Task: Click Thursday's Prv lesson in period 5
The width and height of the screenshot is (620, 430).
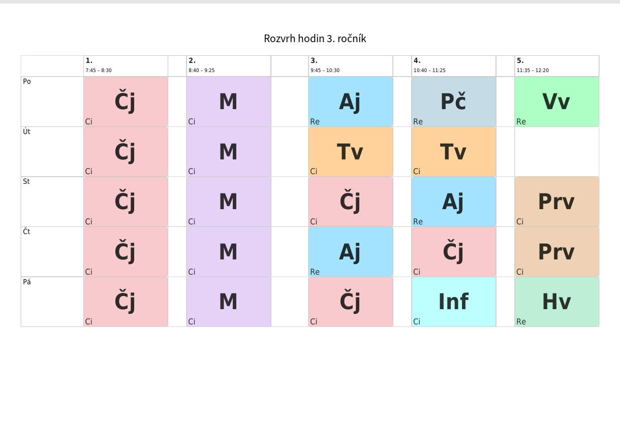Action: tap(556, 252)
